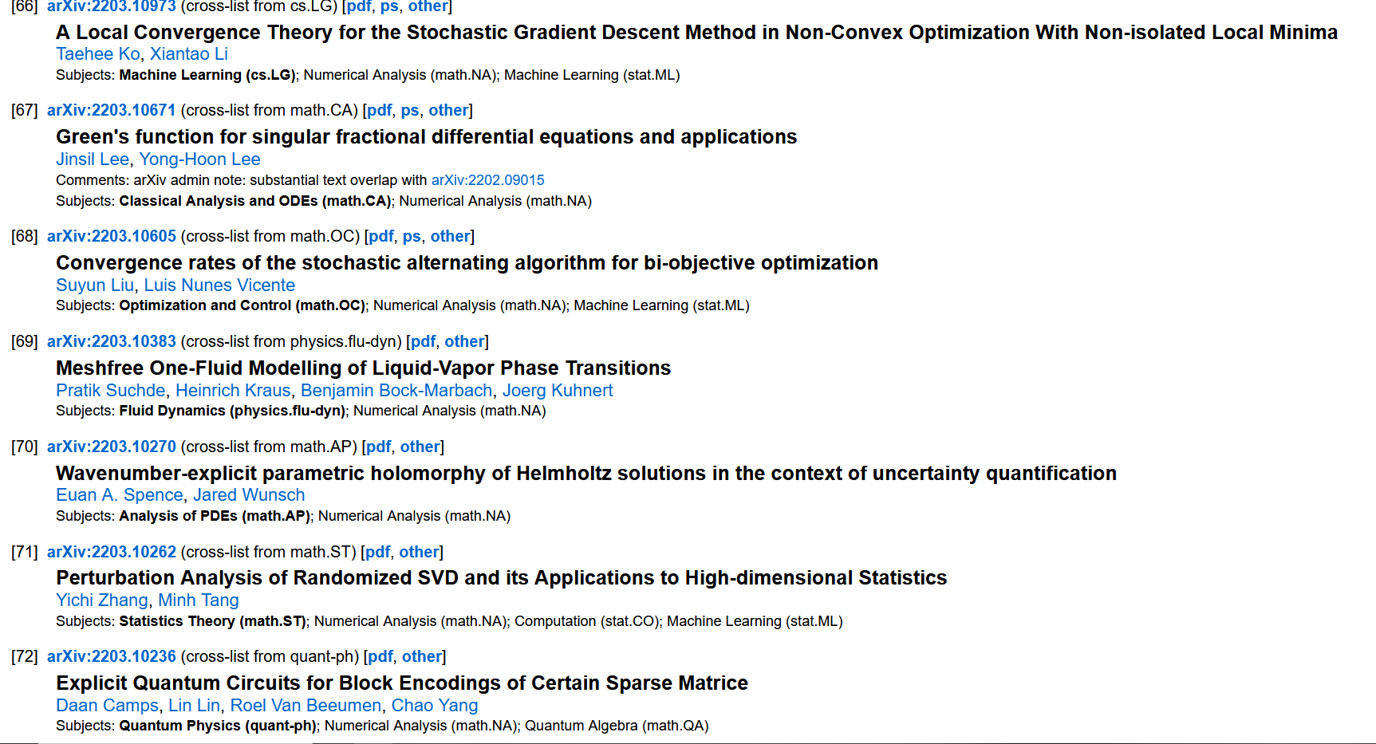View author Joerg Kuhnert

coord(558,390)
